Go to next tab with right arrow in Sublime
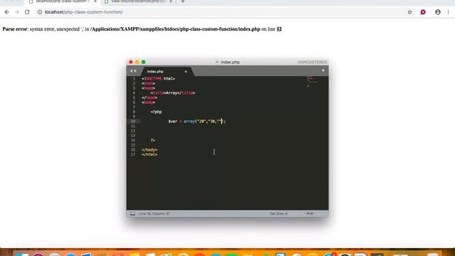Screen dimensions: 455x256 tap(135, 71)
